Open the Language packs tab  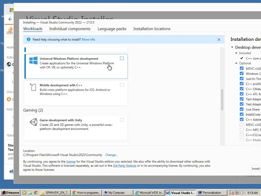(112, 29)
